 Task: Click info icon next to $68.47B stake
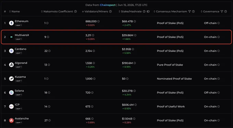pyautogui.click(x=135, y=21)
